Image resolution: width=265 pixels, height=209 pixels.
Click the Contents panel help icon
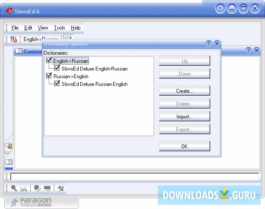tap(248, 50)
